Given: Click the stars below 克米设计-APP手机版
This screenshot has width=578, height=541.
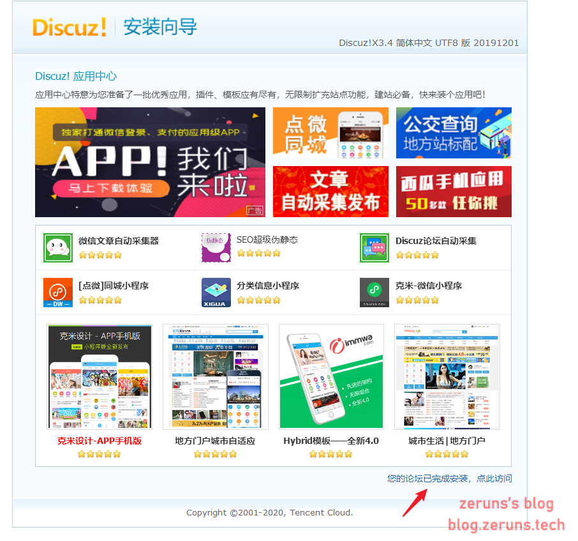Looking at the screenshot, I should coord(99,454).
